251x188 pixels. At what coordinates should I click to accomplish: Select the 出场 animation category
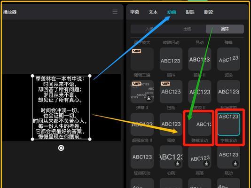[187, 29]
